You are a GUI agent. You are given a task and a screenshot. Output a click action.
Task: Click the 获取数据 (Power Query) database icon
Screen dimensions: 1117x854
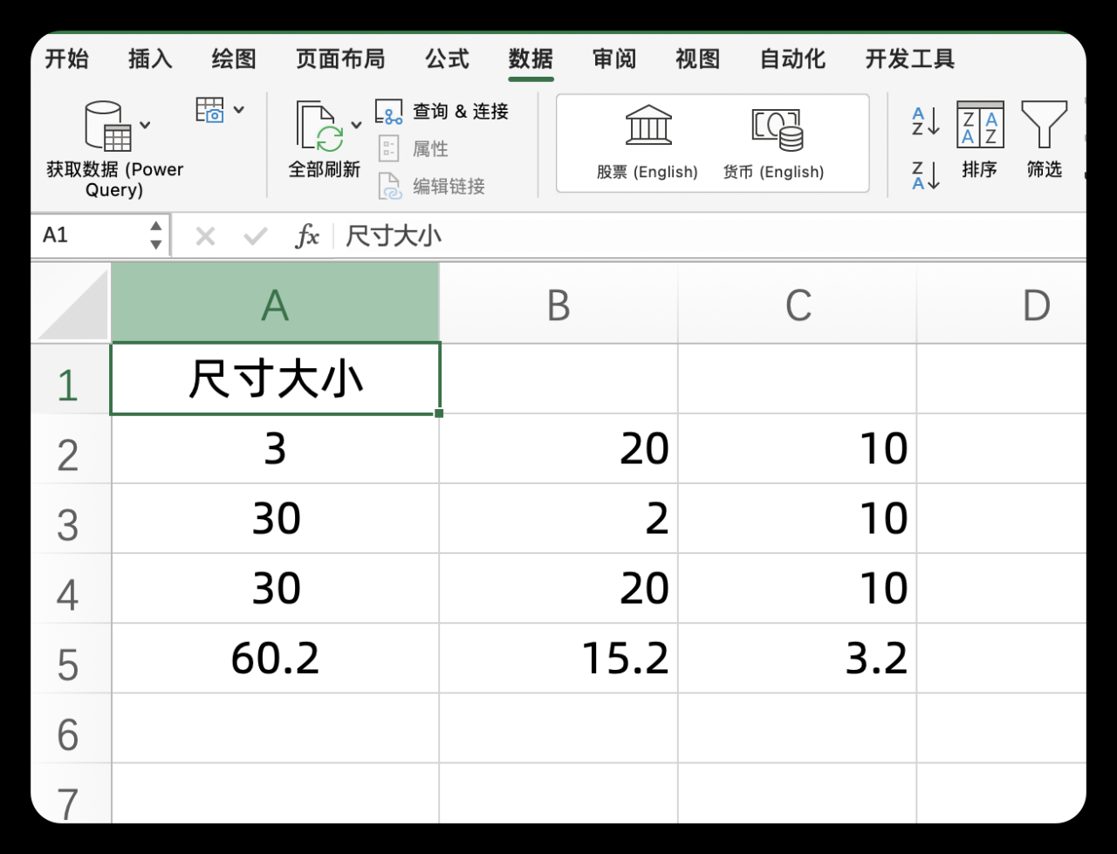click(x=107, y=126)
